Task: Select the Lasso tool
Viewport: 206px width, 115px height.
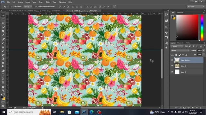Action: [x=3, y=23]
